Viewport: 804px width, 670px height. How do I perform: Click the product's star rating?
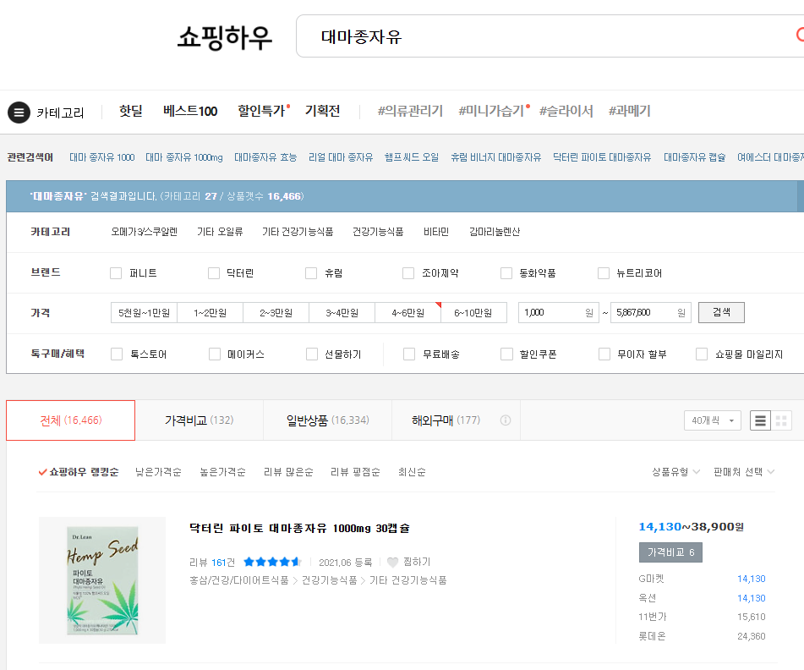(271, 561)
